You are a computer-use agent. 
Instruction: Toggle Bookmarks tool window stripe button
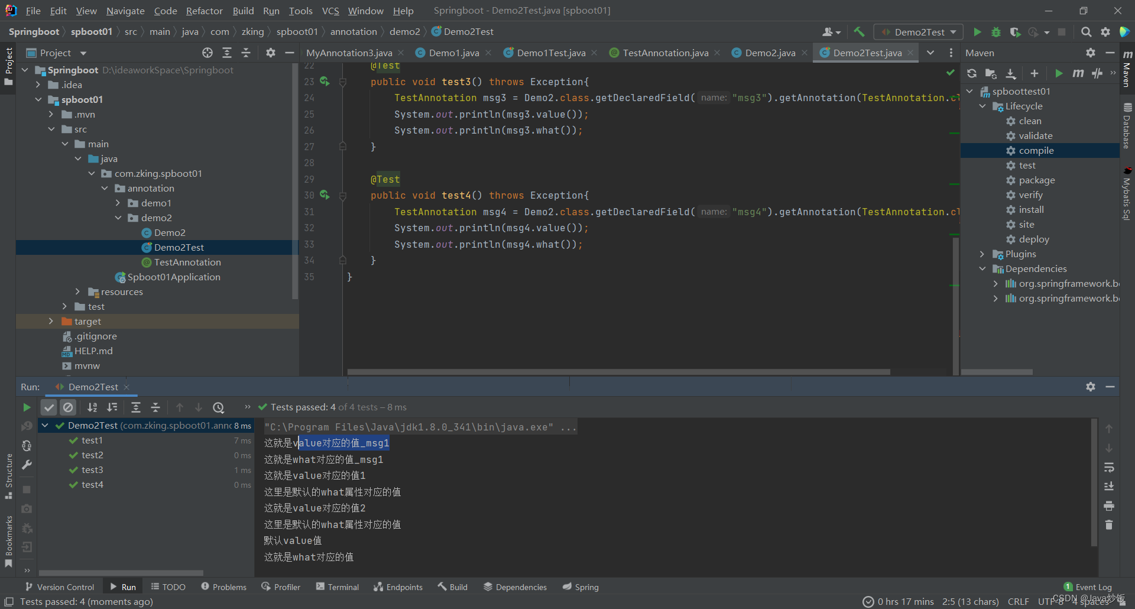[x=8, y=541]
